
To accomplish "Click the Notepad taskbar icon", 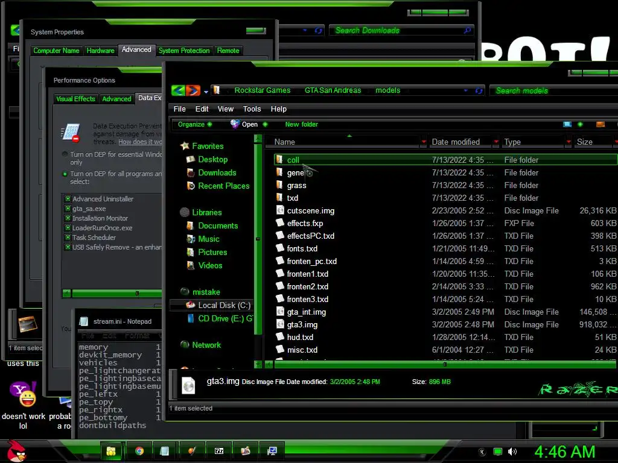I will tap(164, 451).
